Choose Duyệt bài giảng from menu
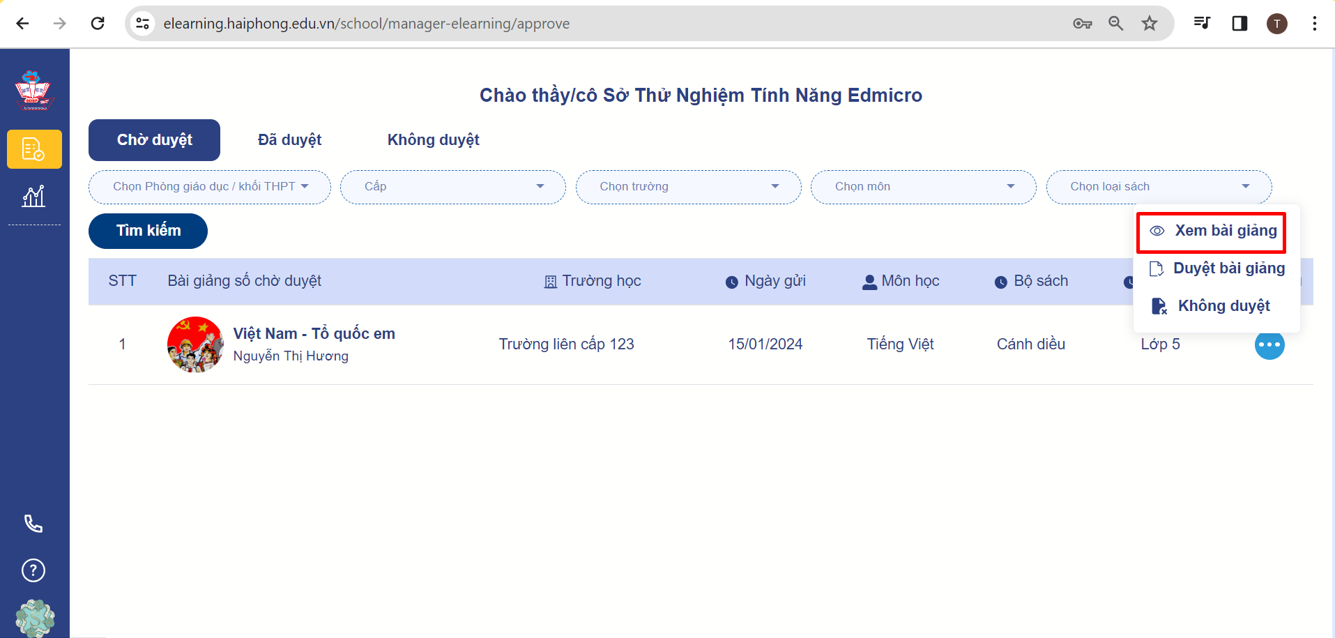The image size is (1335, 638). click(1217, 268)
